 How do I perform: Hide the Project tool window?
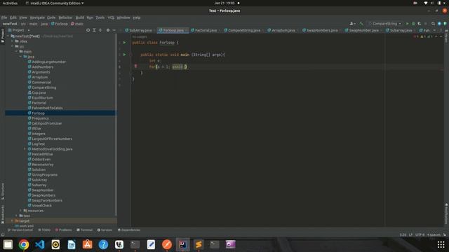(x=114, y=30)
